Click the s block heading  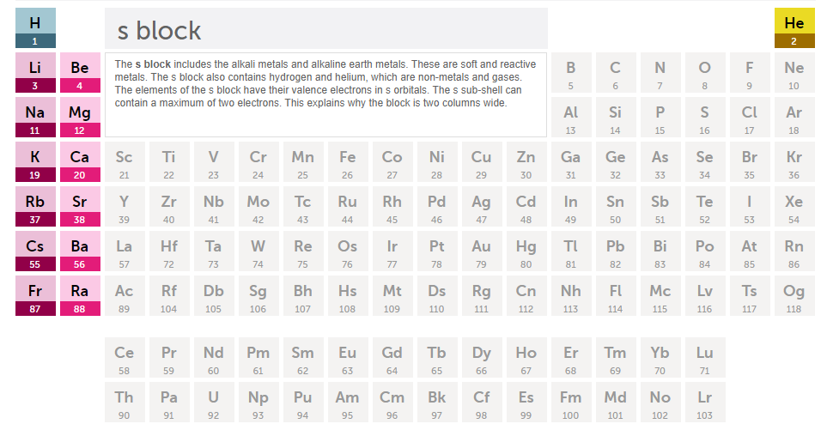click(x=160, y=31)
